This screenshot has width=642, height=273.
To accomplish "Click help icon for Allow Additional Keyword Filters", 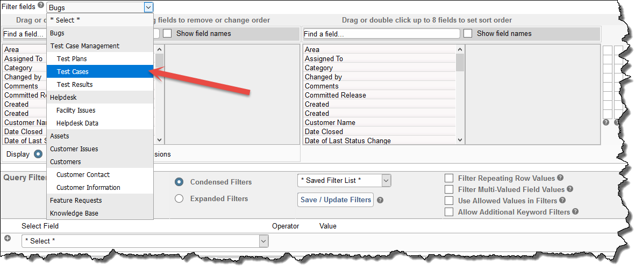I will 575,212.
